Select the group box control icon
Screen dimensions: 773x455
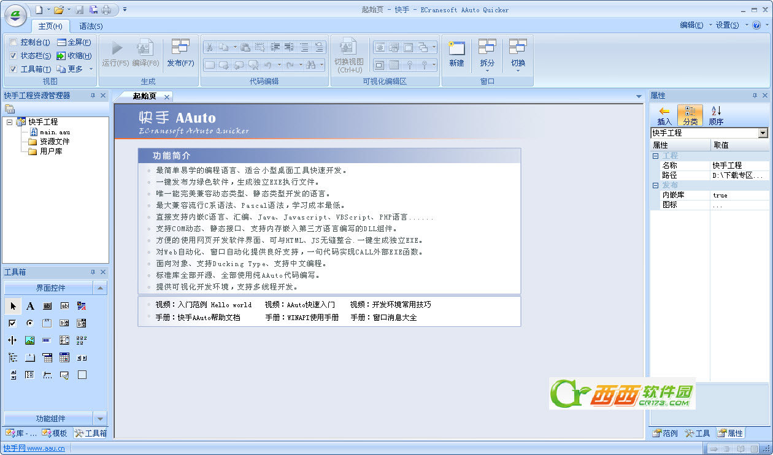[x=47, y=323]
